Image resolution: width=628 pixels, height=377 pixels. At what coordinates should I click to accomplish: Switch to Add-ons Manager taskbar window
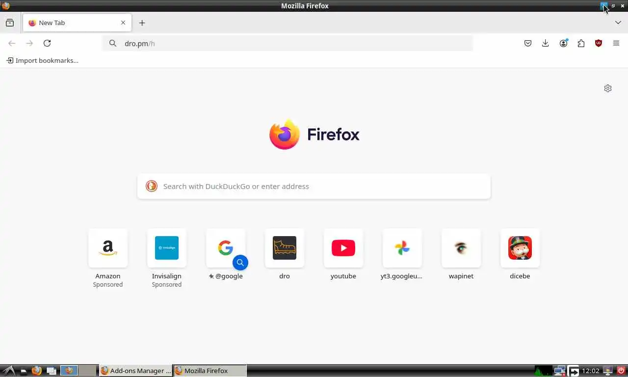coord(136,371)
